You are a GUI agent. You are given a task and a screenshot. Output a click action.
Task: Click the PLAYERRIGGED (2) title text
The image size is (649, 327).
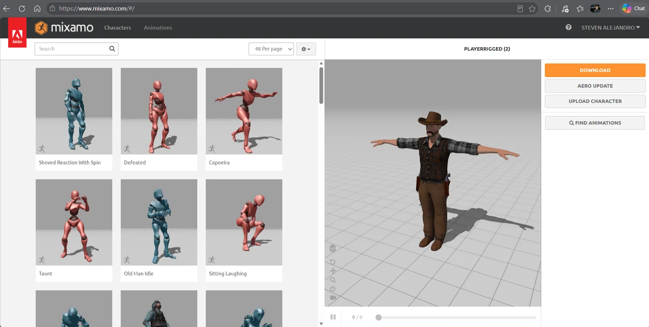point(487,49)
